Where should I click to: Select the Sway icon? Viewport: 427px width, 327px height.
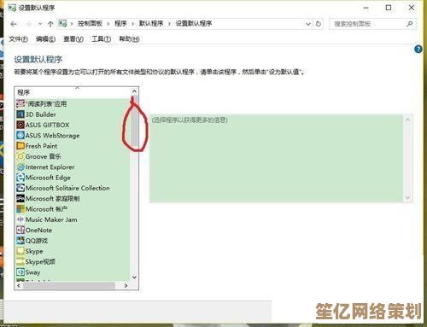tap(20, 272)
